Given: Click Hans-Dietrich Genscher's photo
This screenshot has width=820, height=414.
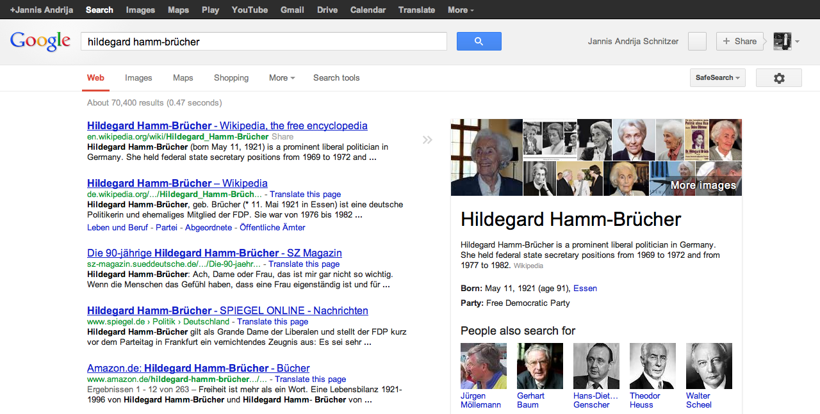Looking at the screenshot, I should pyautogui.click(x=596, y=366).
